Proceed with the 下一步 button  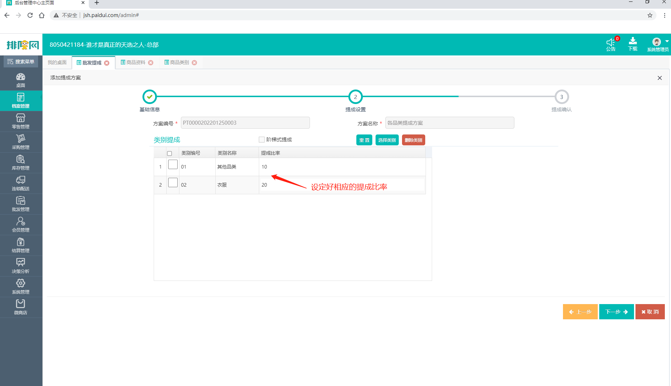point(617,312)
